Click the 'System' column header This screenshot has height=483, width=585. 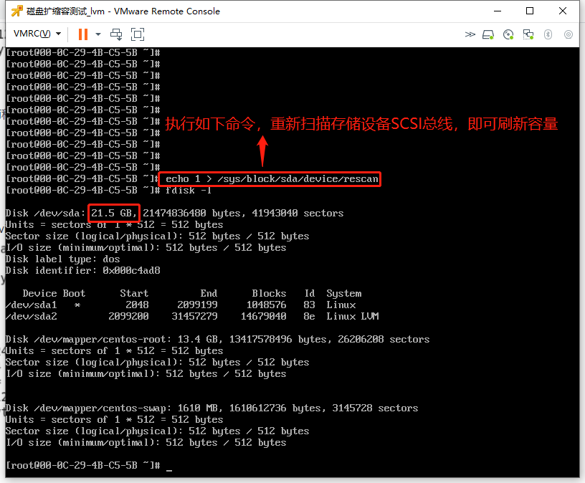click(x=344, y=294)
